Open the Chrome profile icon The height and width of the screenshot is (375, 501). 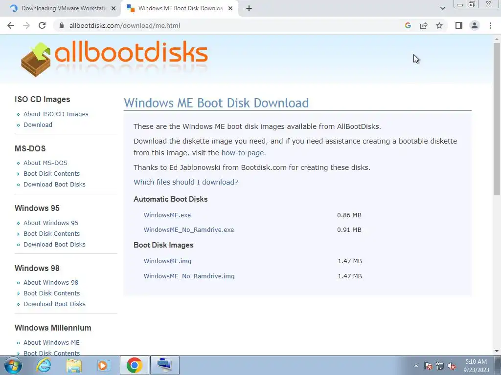point(475,25)
